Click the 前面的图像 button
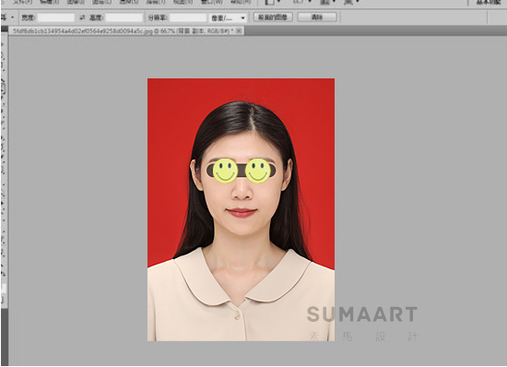Viewport: 507px width, 367px height. (x=273, y=18)
